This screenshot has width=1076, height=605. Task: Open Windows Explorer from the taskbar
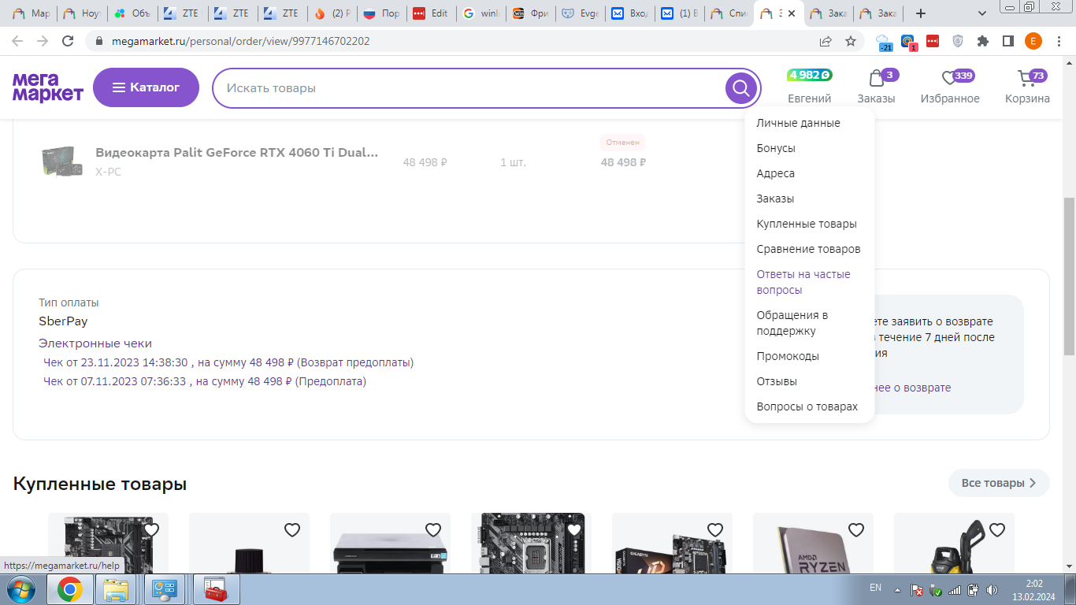[x=117, y=589]
